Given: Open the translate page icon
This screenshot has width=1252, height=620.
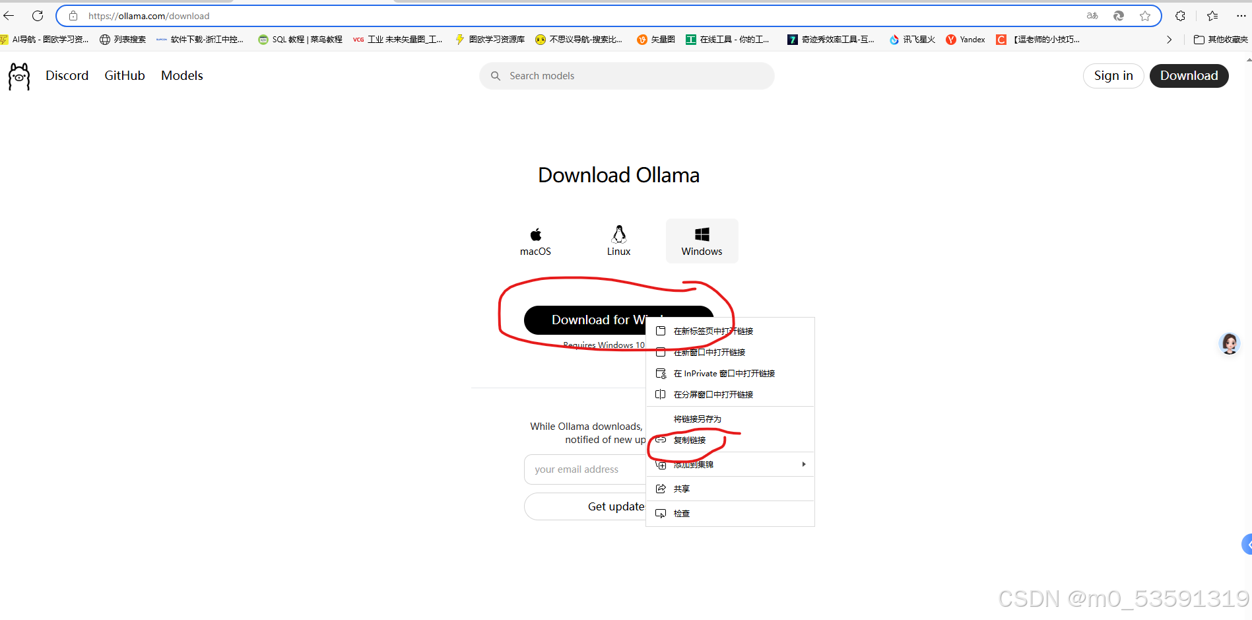Looking at the screenshot, I should pos(1092,16).
